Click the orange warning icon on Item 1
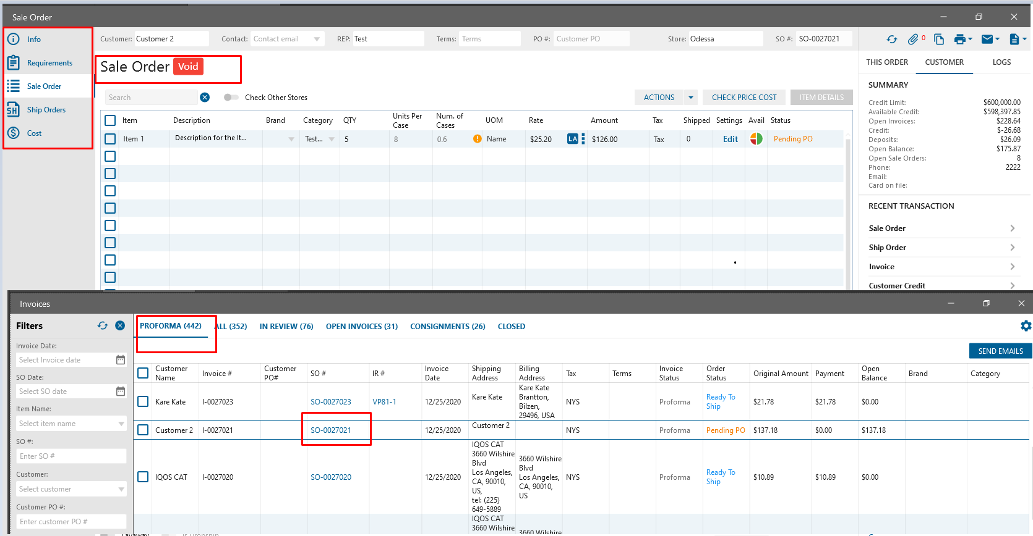The image size is (1033, 536). [x=477, y=139]
